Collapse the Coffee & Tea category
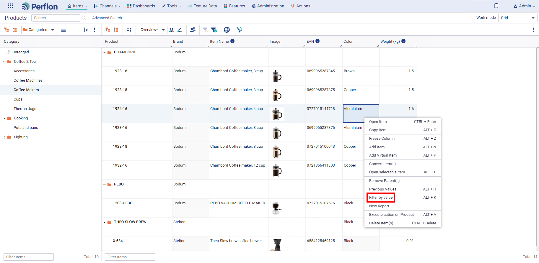Image resolution: width=539 pixels, height=263 pixels. tap(4, 62)
